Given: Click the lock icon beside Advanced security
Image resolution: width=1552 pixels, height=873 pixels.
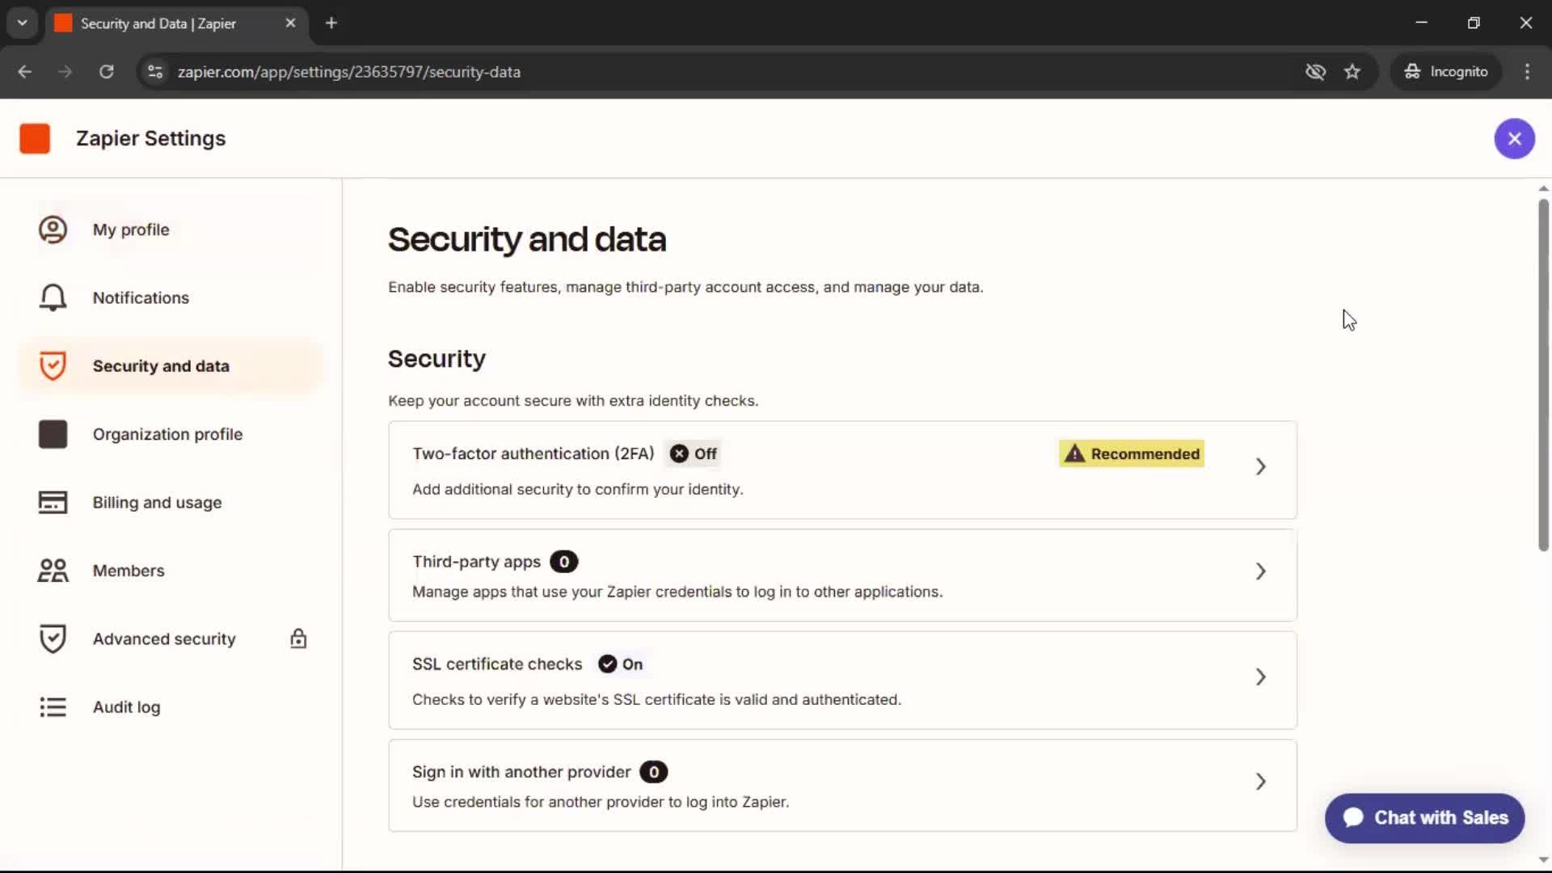Looking at the screenshot, I should (298, 639).
